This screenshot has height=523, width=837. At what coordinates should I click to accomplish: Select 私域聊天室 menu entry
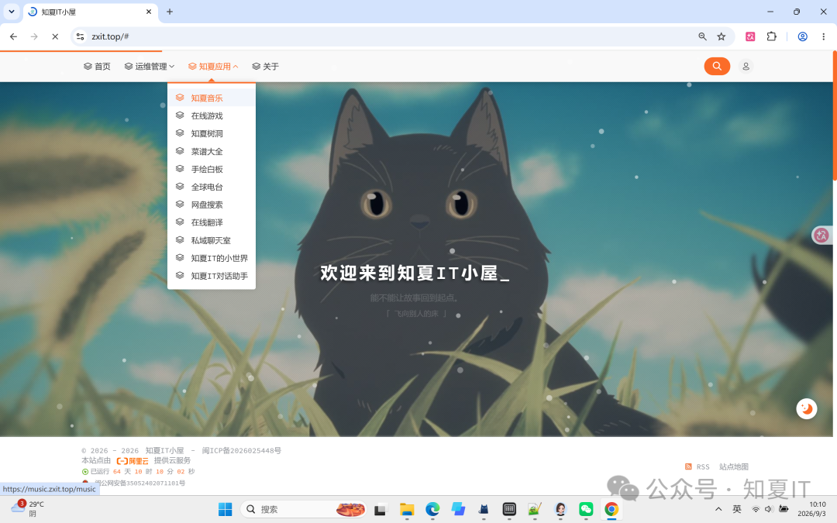[x=212, y=240]
